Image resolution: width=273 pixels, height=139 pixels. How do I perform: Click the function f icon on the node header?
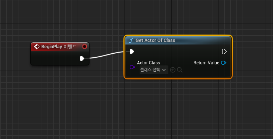[131, 41]
